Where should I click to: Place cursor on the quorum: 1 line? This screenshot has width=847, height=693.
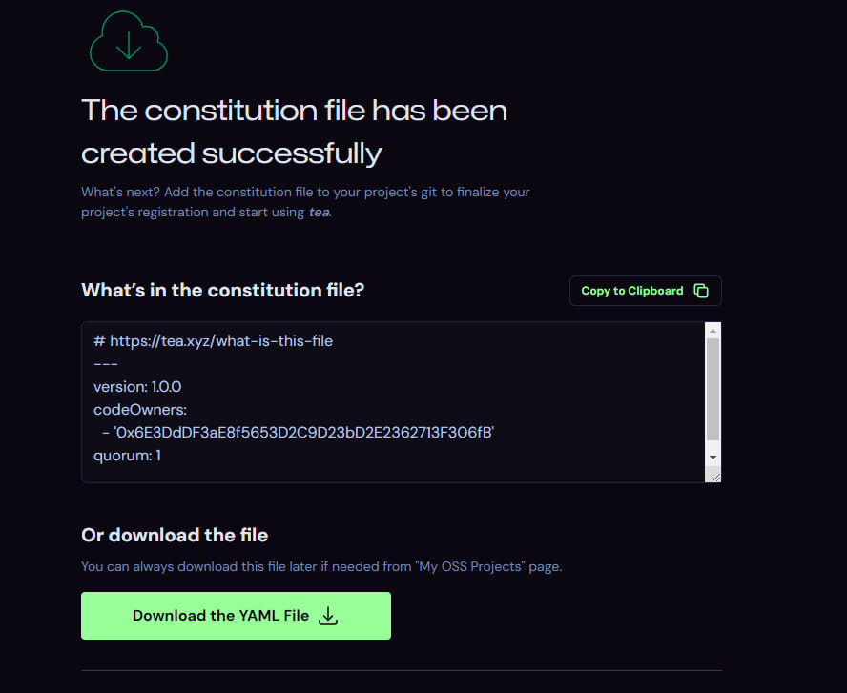click(x=127, y=456)
